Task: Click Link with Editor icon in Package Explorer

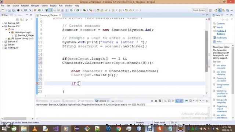Action: click(21, 19)
